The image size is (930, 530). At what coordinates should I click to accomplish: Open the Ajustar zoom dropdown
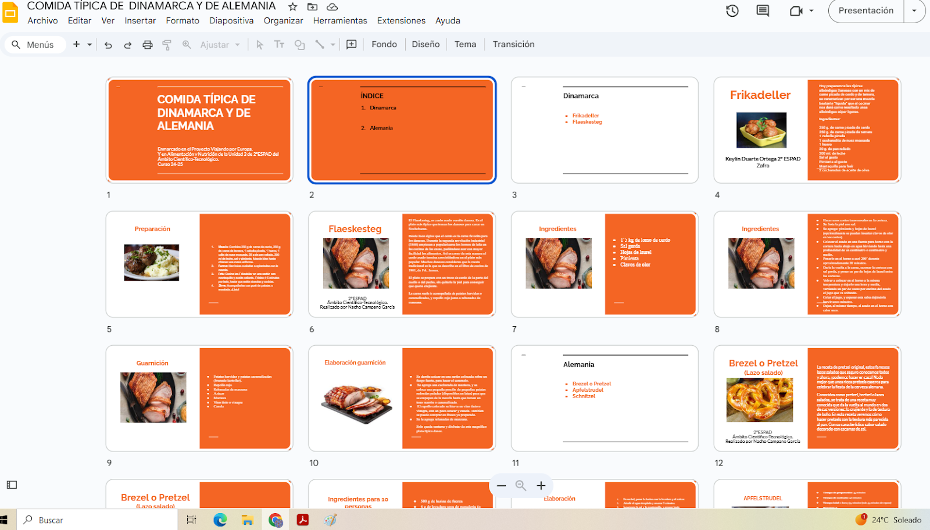(x=220, y=45)
